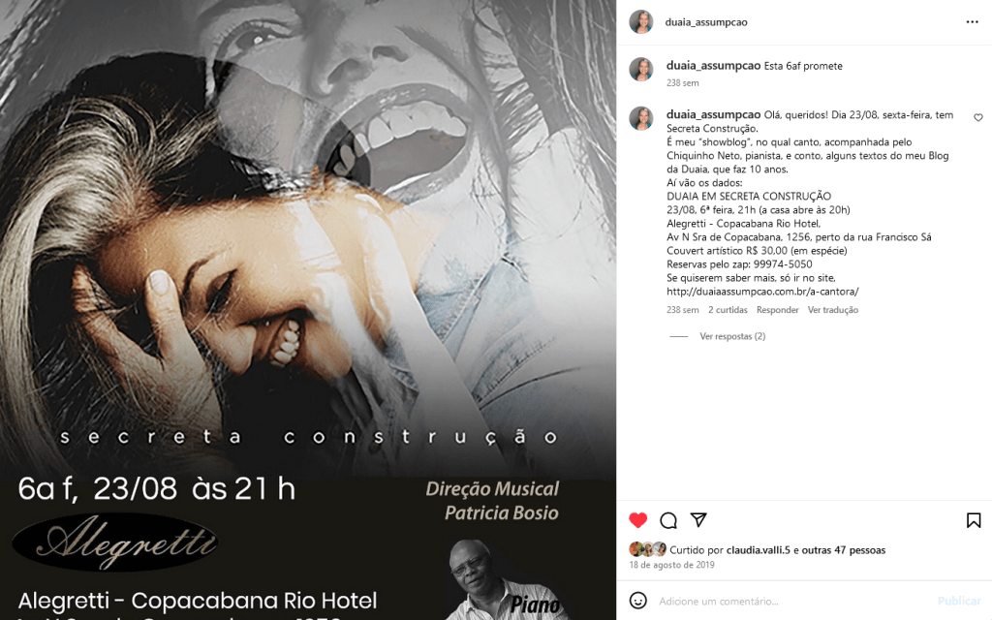The image size is (992, 620).
Task: Click the 'Publicar' button
Action: pos(959,601)
